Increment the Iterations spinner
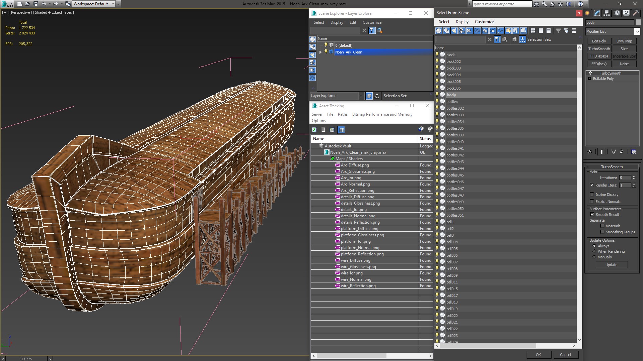The width and height of the screenshot is (643, 361). pos(634,176)
